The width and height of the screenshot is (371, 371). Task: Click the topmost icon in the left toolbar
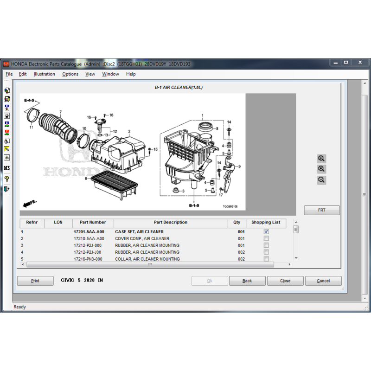click(7, 91)
